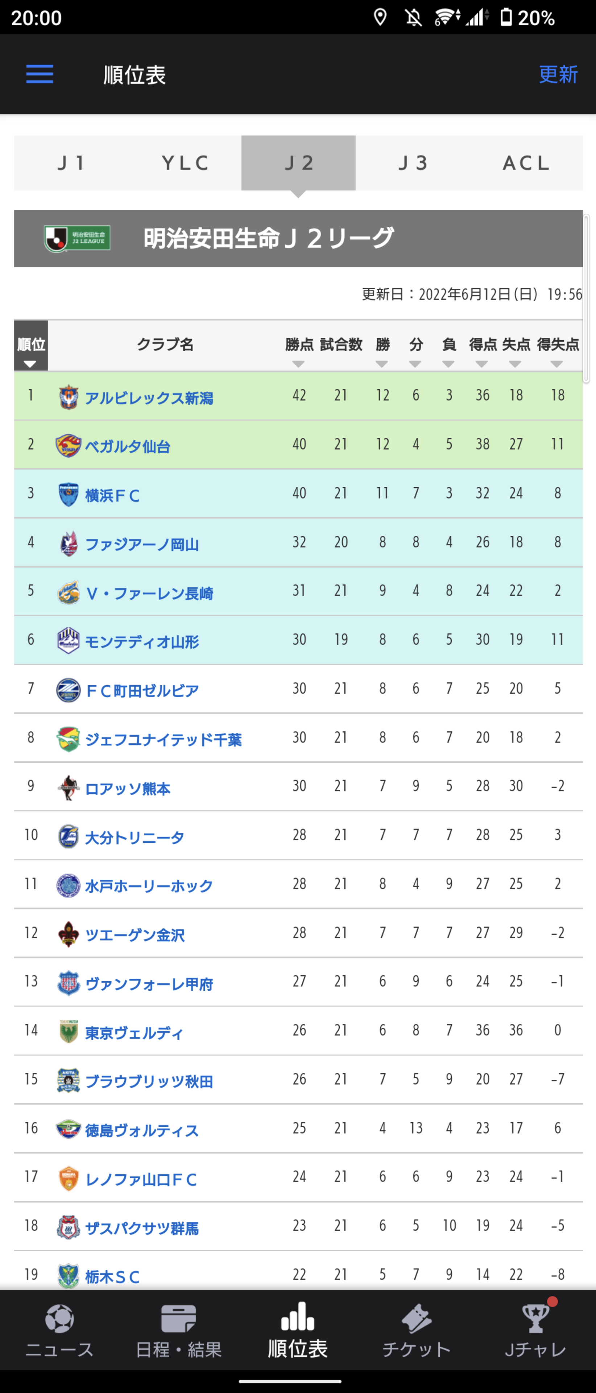Tap the Albirex Niigata club crest
This screenshot has height=1393, width=596.
point(69,397)
